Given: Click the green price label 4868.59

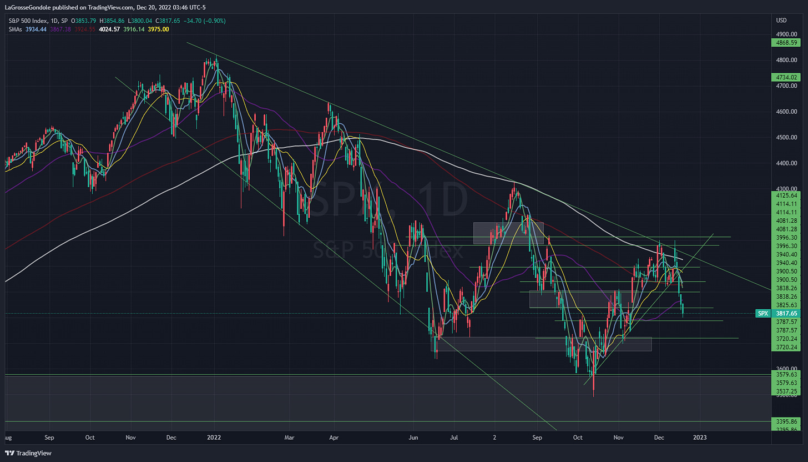Looking at the screenshot, I should click(787, 42).
